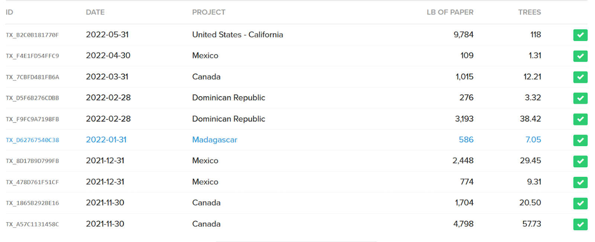This screenshot has width=595, height=242.
Task: Click green checkmark for TX_F9FC9A7198FB row
Action: tap(580, 119)
